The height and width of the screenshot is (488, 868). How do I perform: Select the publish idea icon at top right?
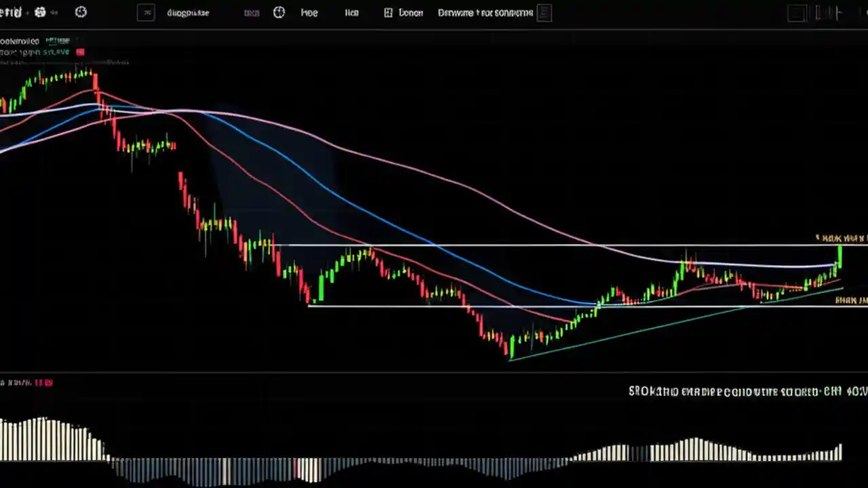545,12
